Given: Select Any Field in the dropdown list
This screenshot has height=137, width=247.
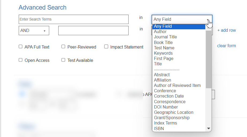Looking at the screenshot, I should 179,26.
